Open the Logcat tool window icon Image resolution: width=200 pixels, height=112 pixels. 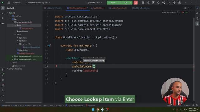pos(2,80)
